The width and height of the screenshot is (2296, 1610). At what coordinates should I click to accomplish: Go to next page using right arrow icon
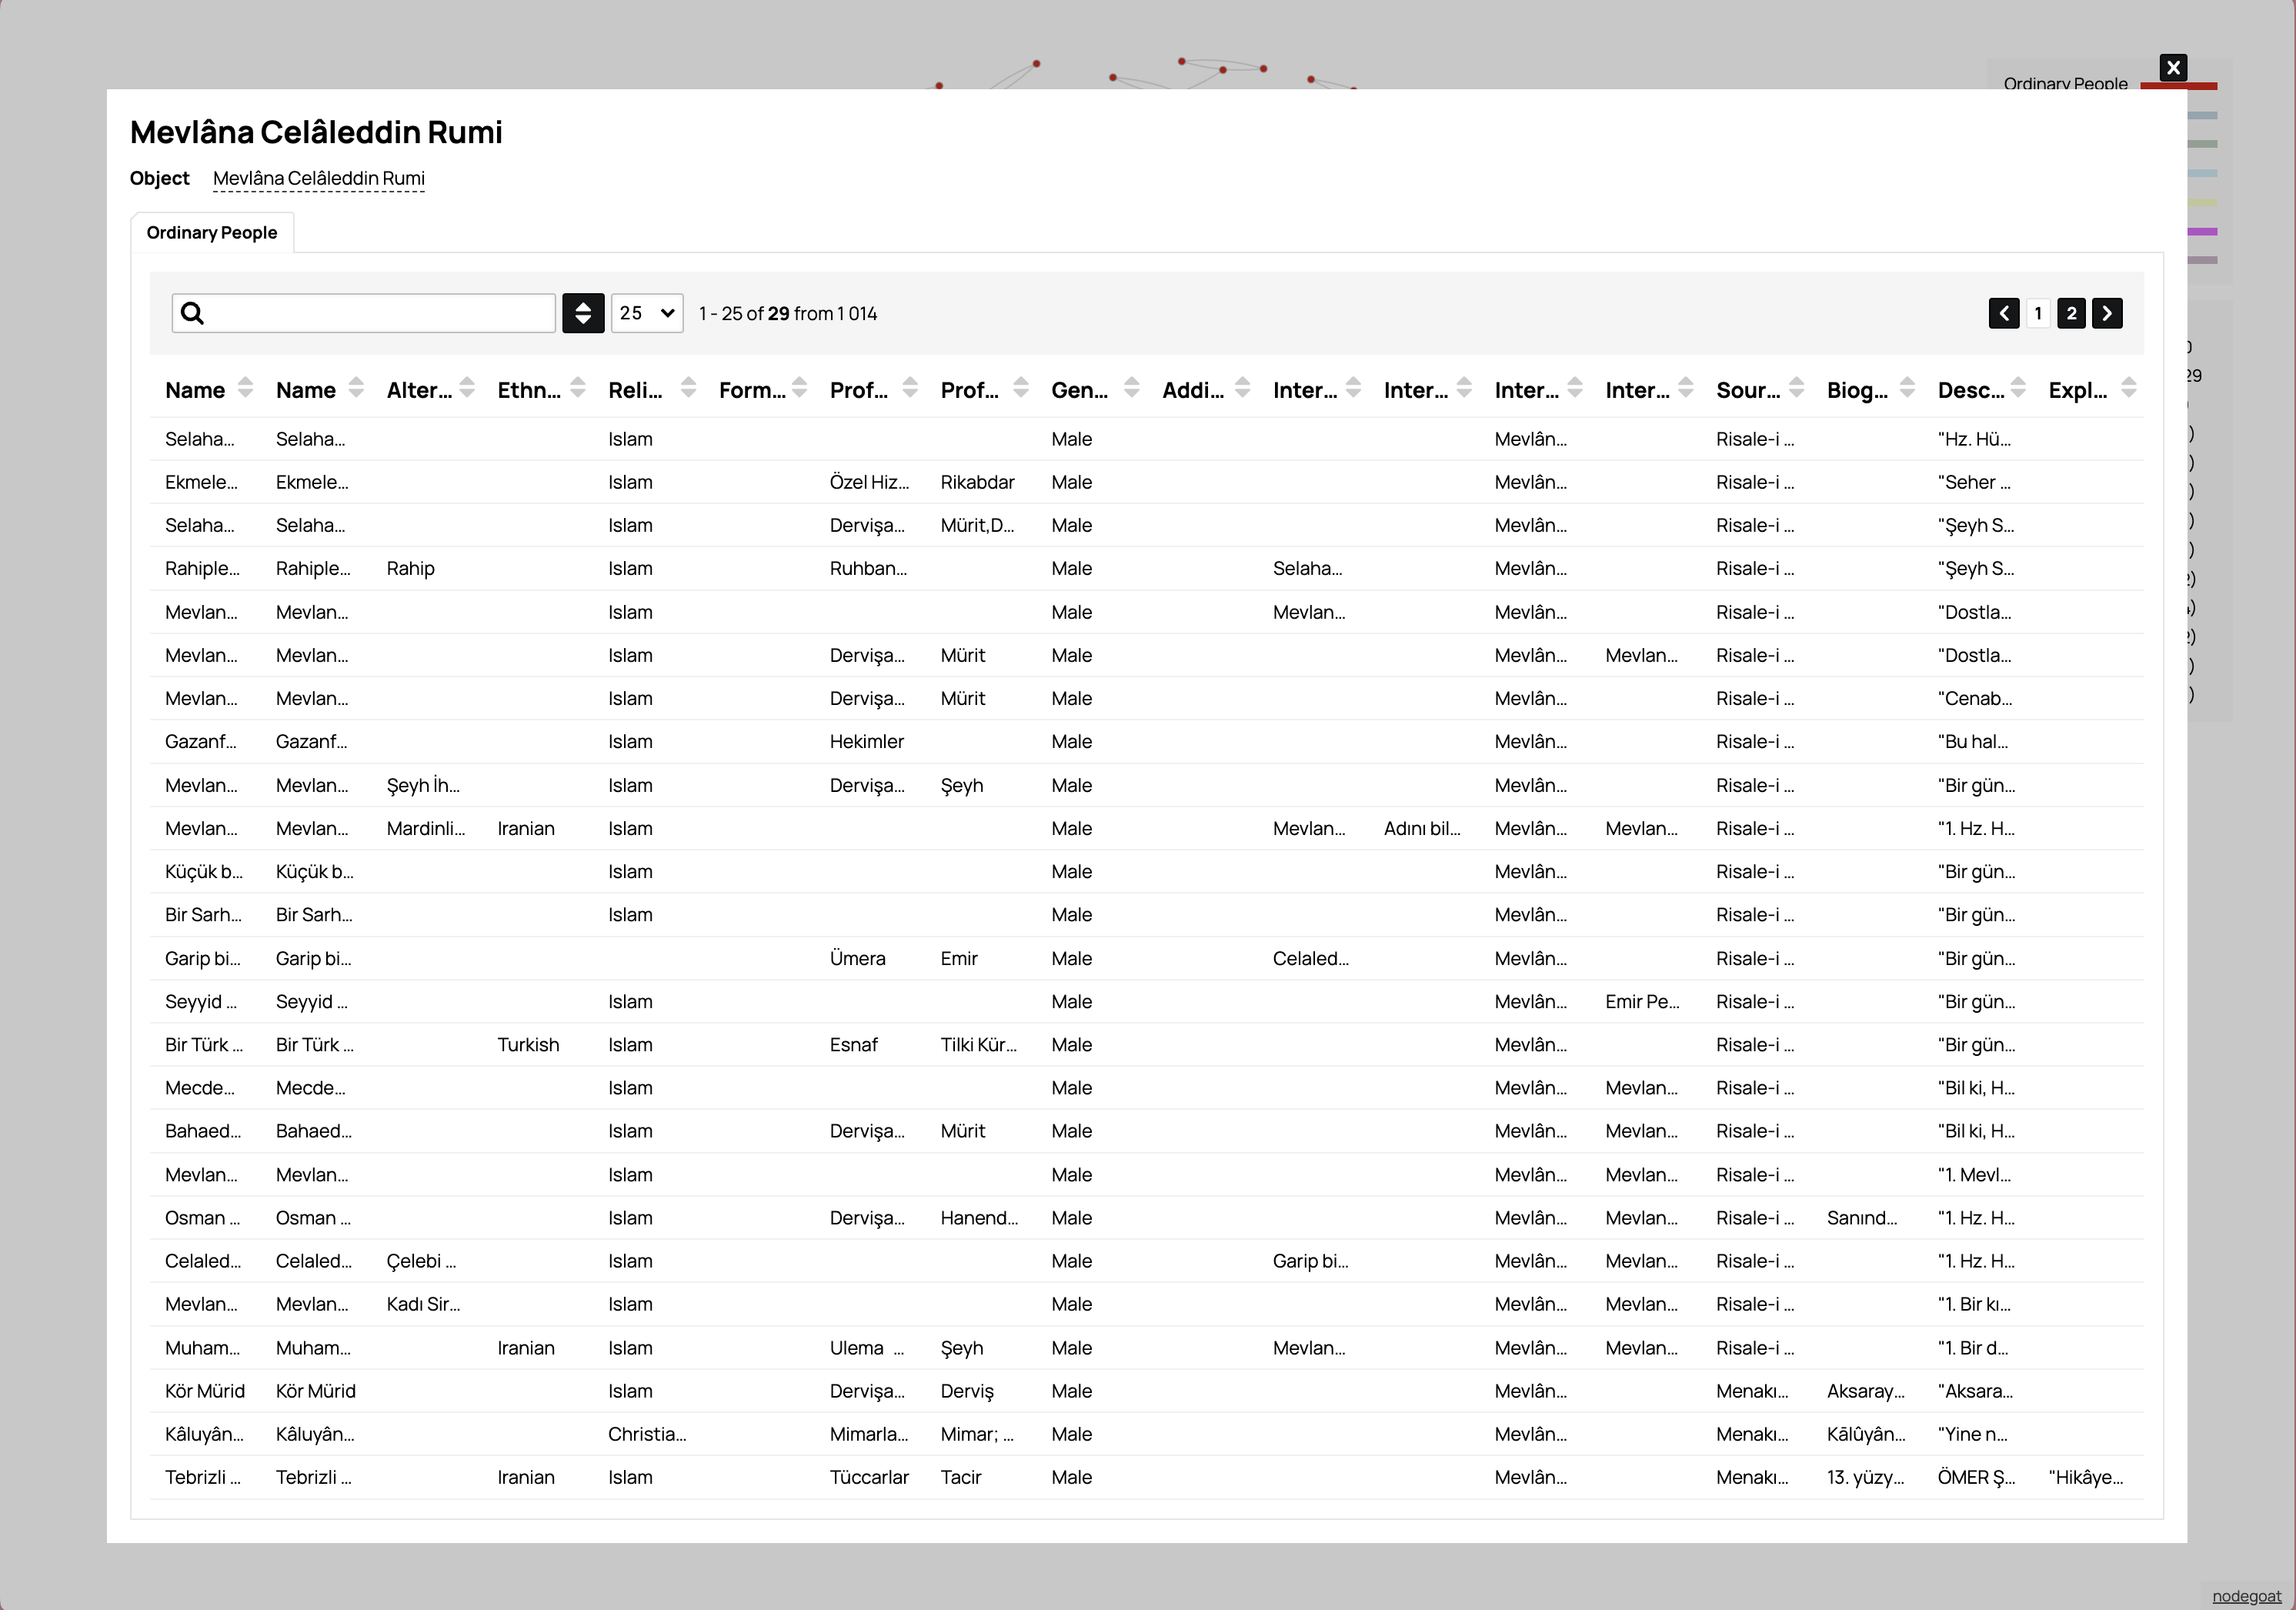point(2107,313)
